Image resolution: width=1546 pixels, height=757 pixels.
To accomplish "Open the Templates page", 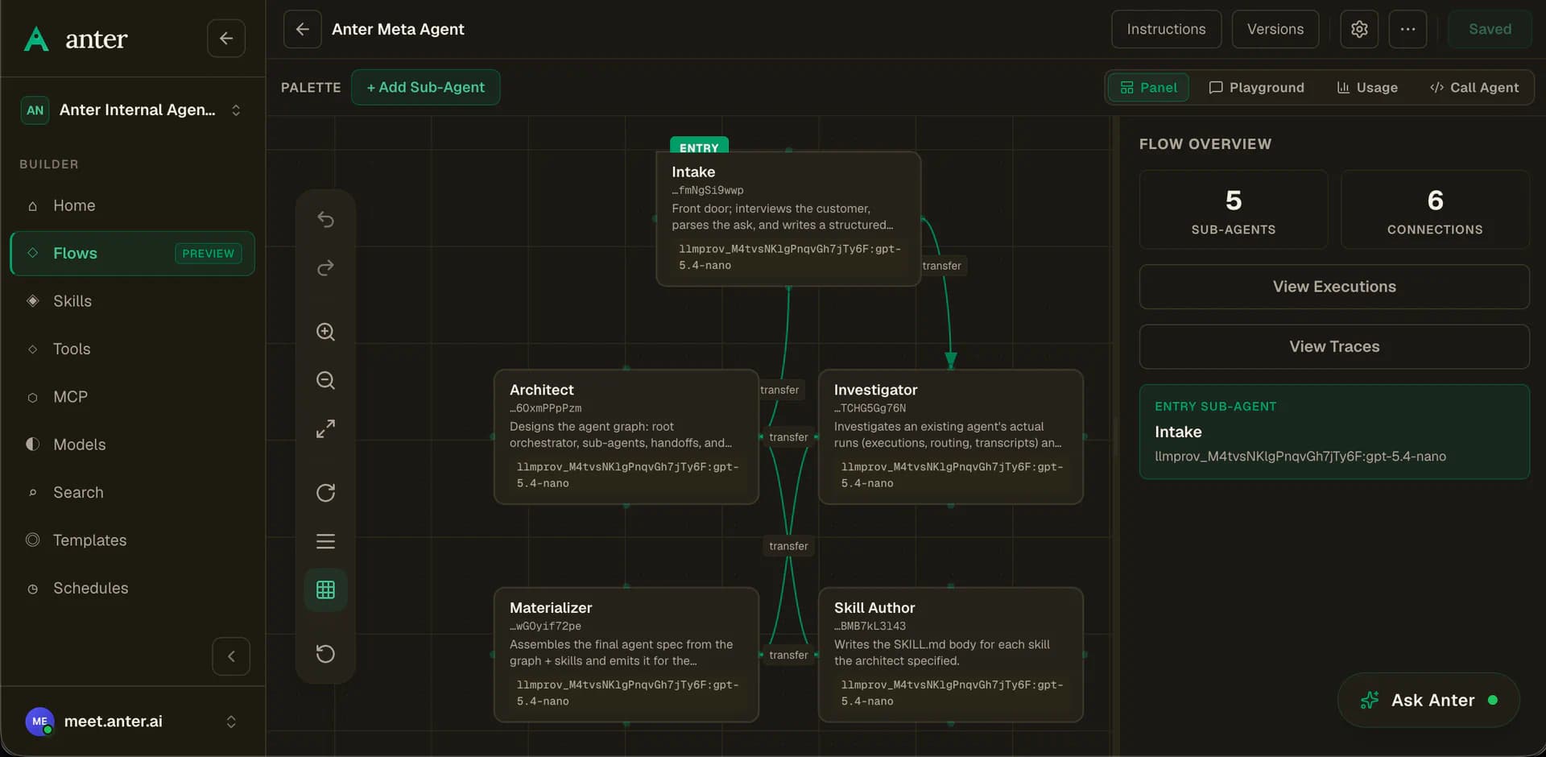I will [x=132, y=540].
